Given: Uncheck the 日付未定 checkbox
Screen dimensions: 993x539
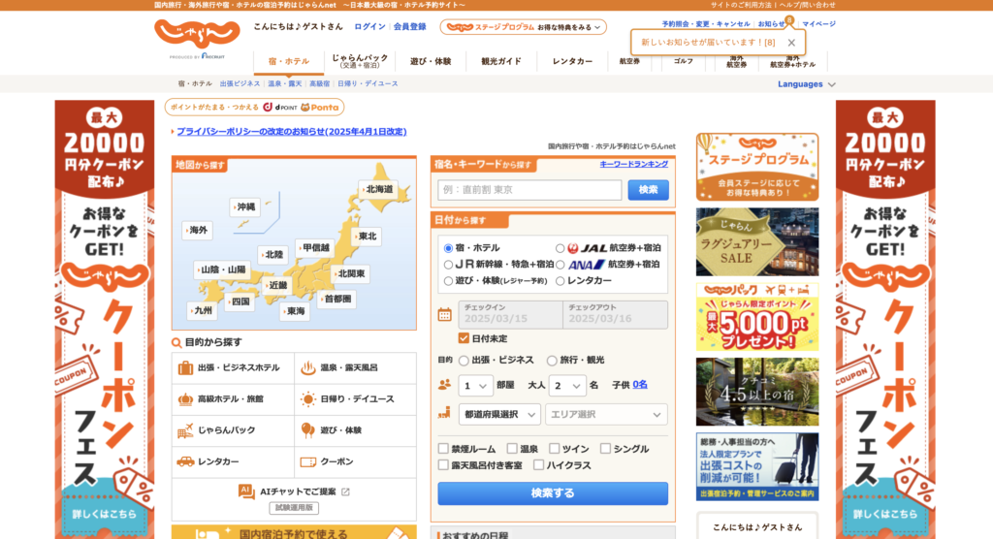Looking at the screenshot, I should [464, 338].
